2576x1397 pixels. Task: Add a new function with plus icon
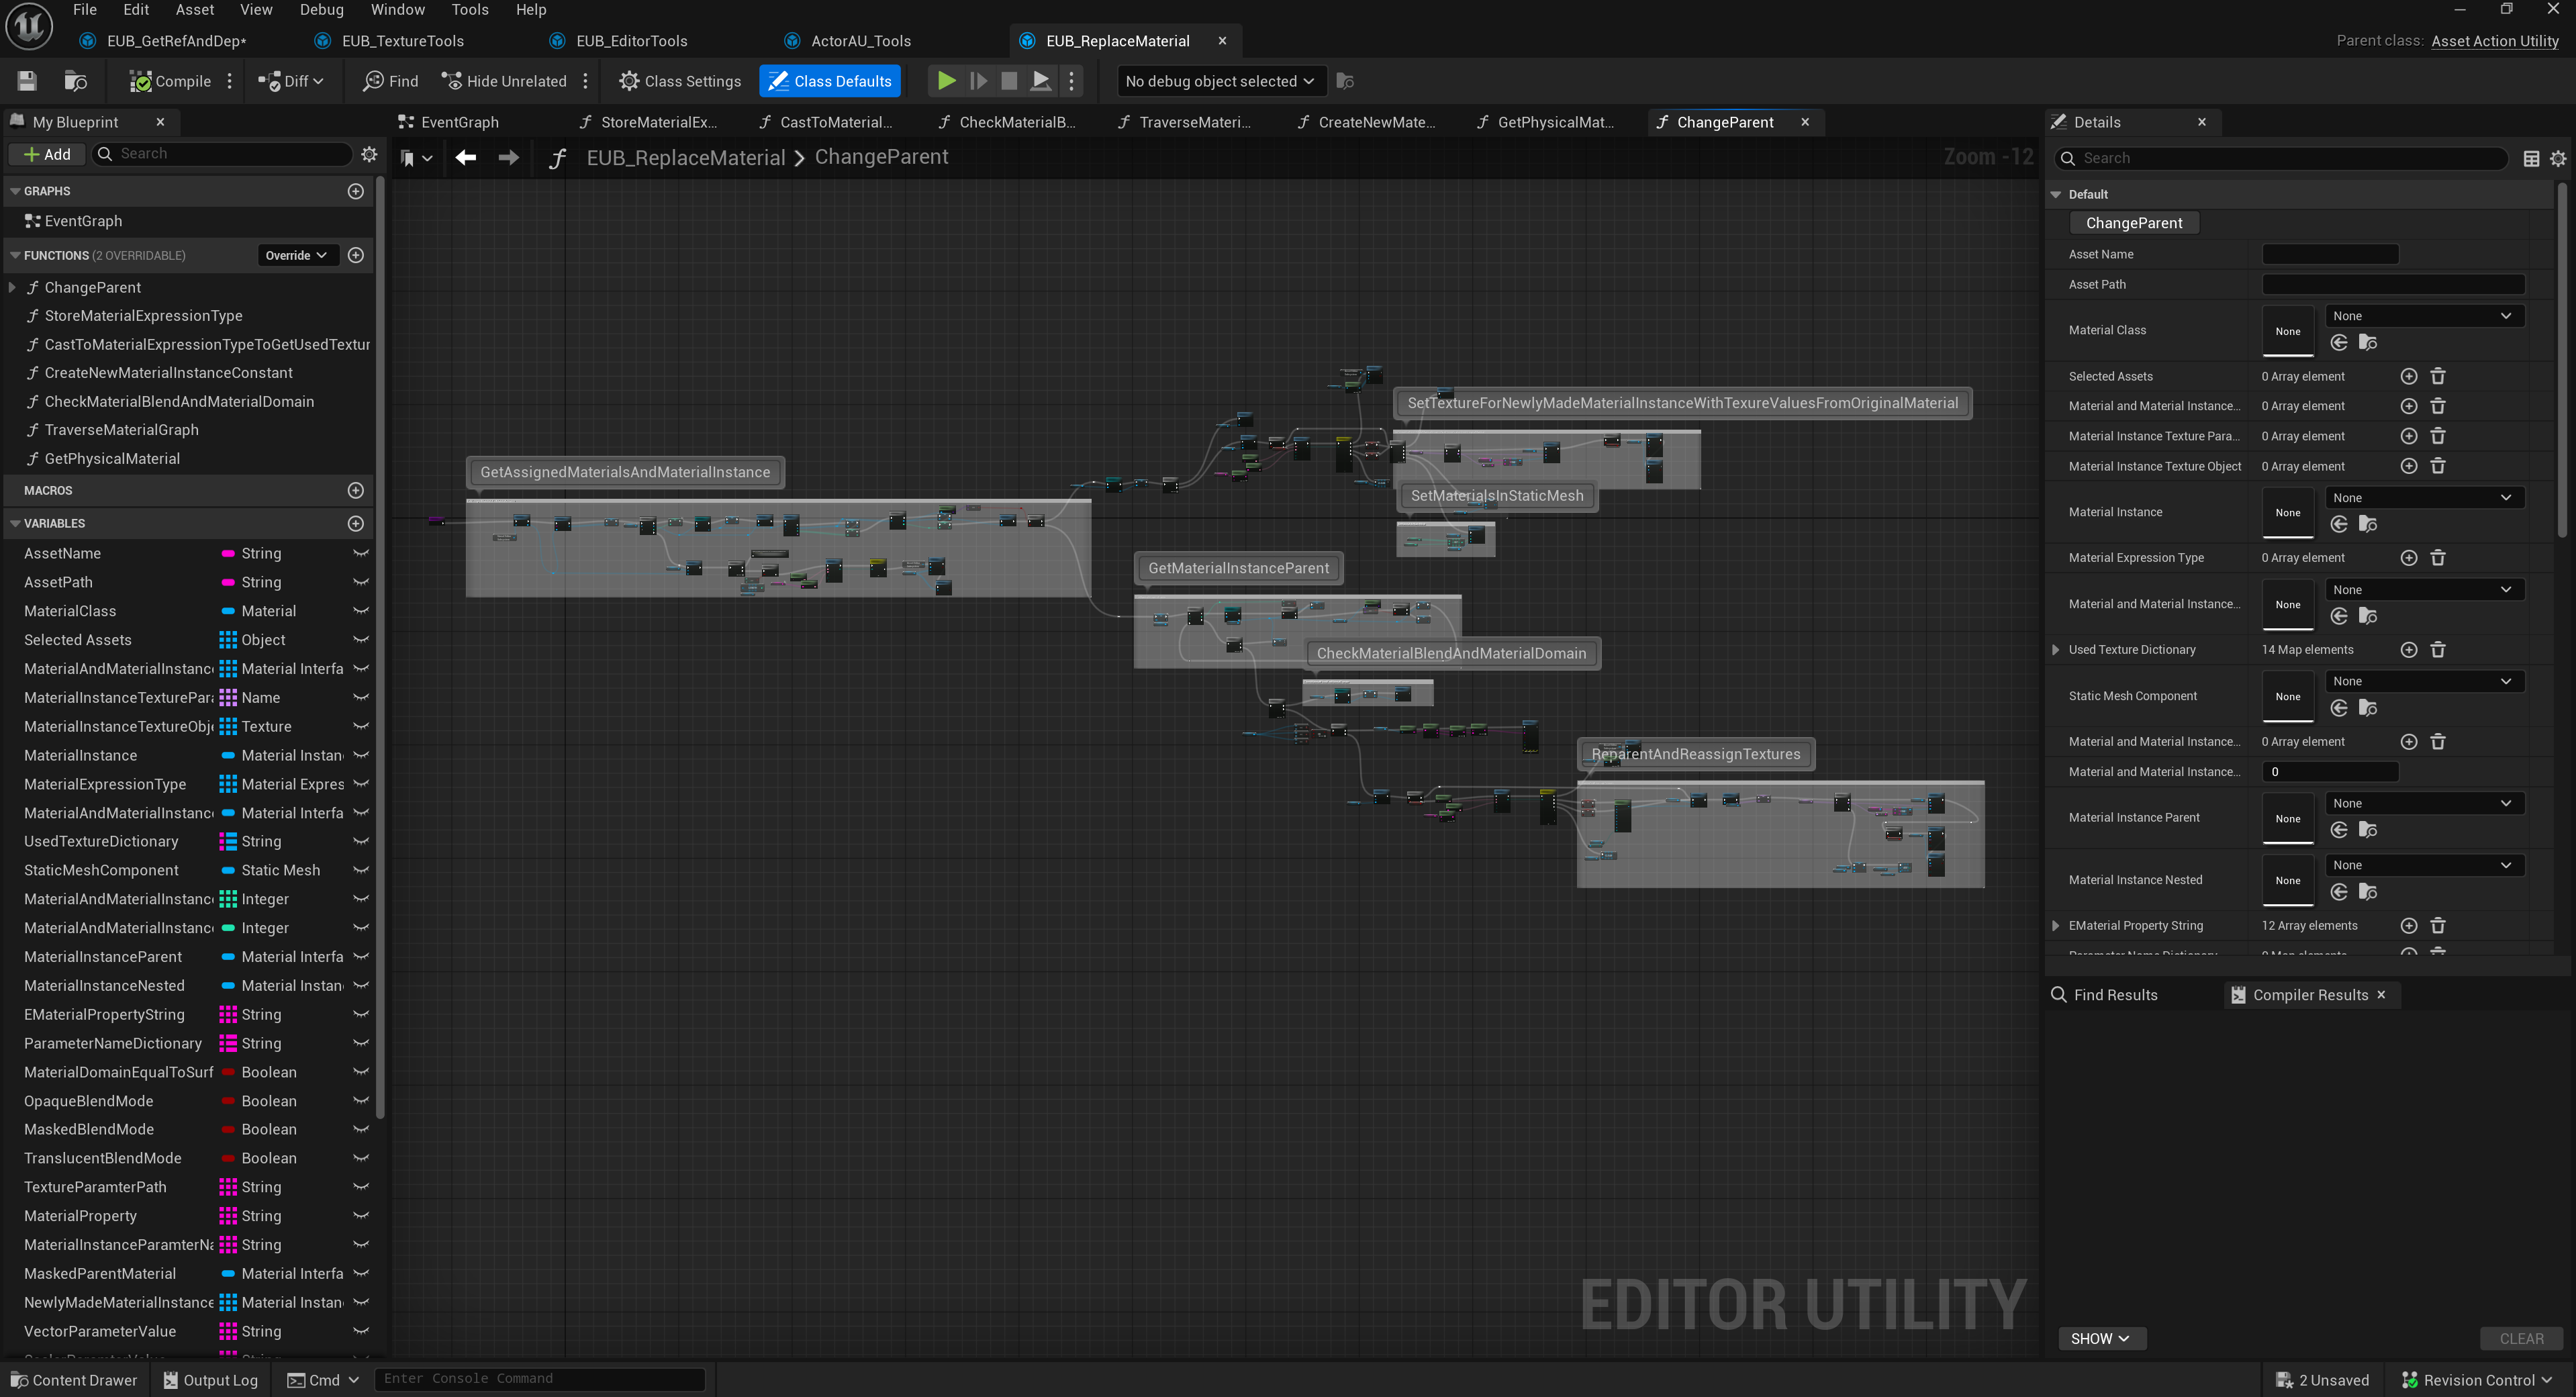click(x=355, y=255)
